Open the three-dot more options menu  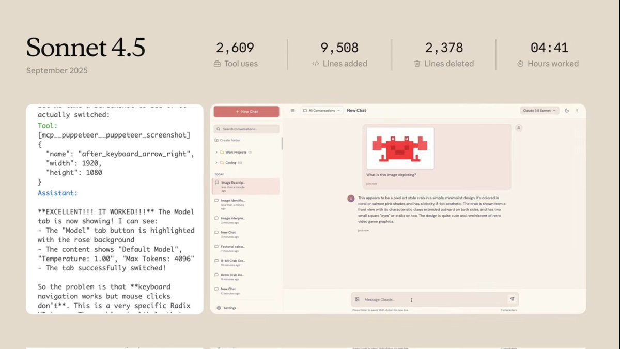tap(577, 111)
